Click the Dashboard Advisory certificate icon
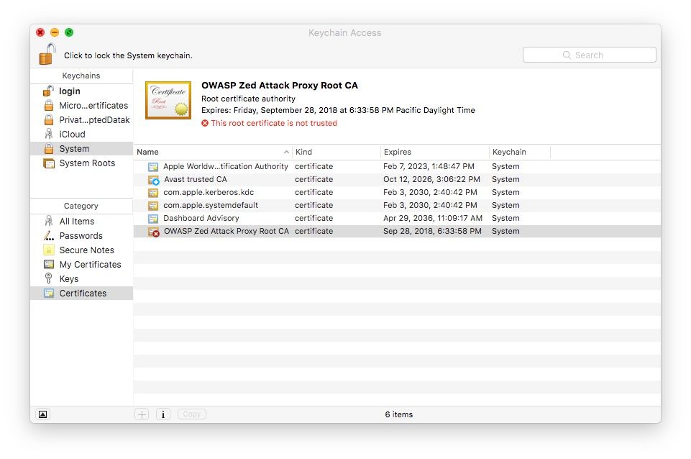 click(x=153, y=219)
